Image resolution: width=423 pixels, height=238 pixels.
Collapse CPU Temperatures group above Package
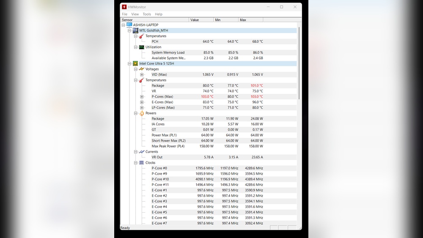tap(136, 80)
